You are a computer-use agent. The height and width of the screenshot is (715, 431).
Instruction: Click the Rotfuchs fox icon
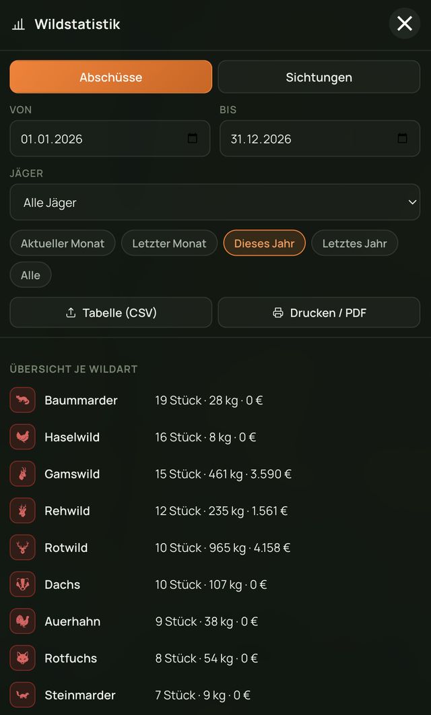point(22,658)
